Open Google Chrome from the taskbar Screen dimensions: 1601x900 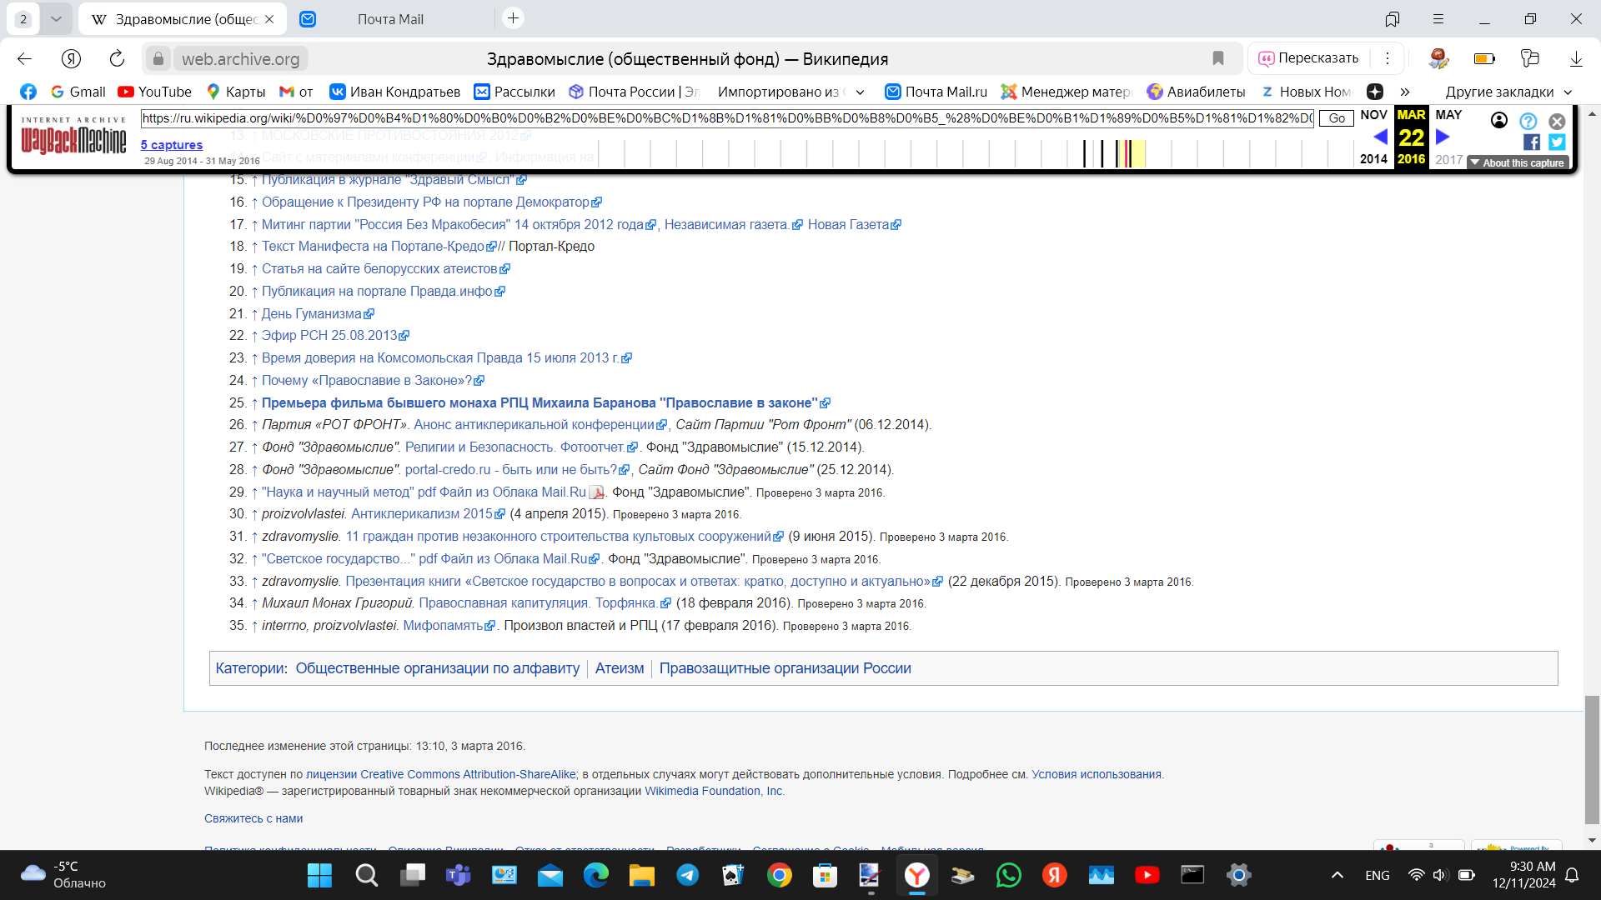click(779, 875)
